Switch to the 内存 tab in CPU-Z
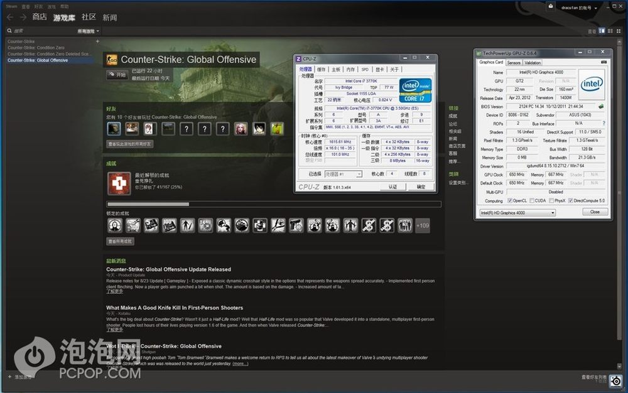Image resolution: width=628 pixels, height=393 pixels. click(x=350, y=69)
